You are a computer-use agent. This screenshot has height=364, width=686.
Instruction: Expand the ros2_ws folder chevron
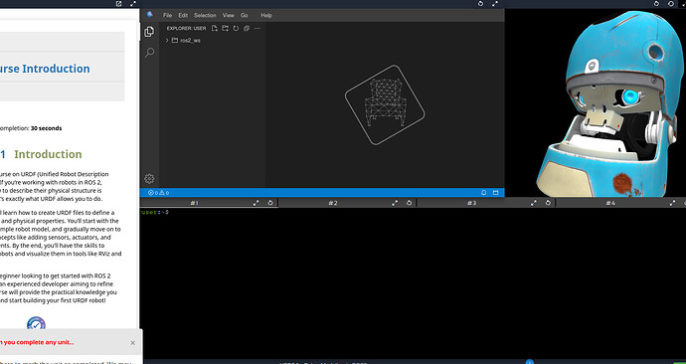[x=167, y=40]
